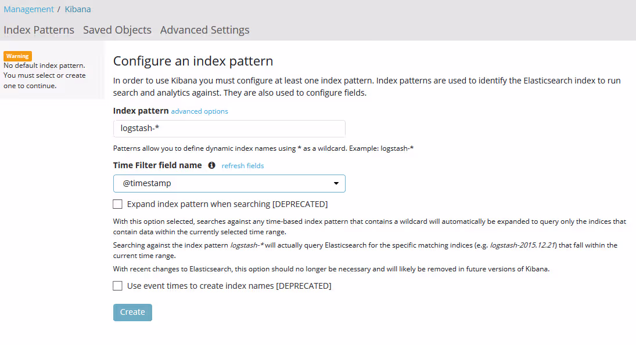Click the 'Use event times to create index names' label

tap(229, 286)
